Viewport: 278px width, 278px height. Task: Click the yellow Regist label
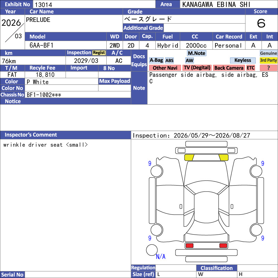[99, 53]
